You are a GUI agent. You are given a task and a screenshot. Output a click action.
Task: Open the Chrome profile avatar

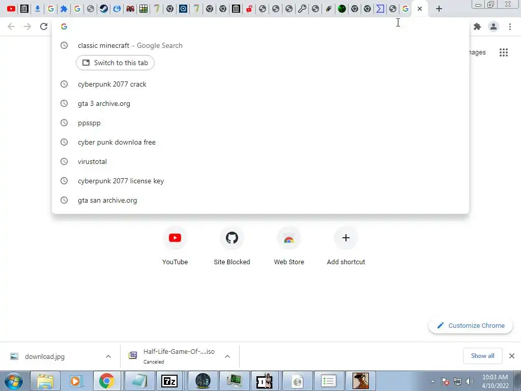(x=494, y=26)
